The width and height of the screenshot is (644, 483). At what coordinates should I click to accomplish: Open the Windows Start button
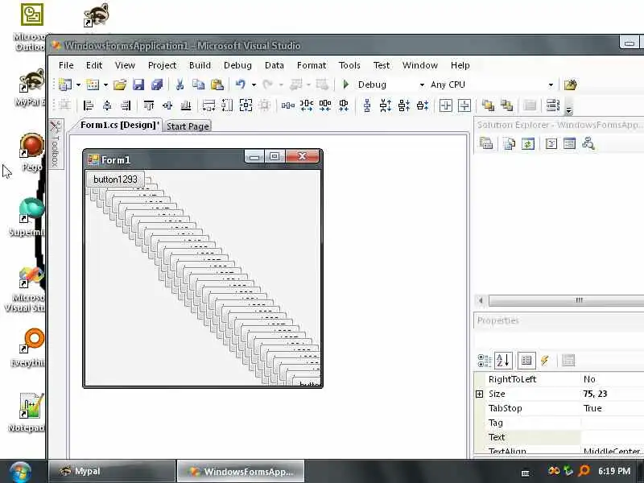click(20, 473)
